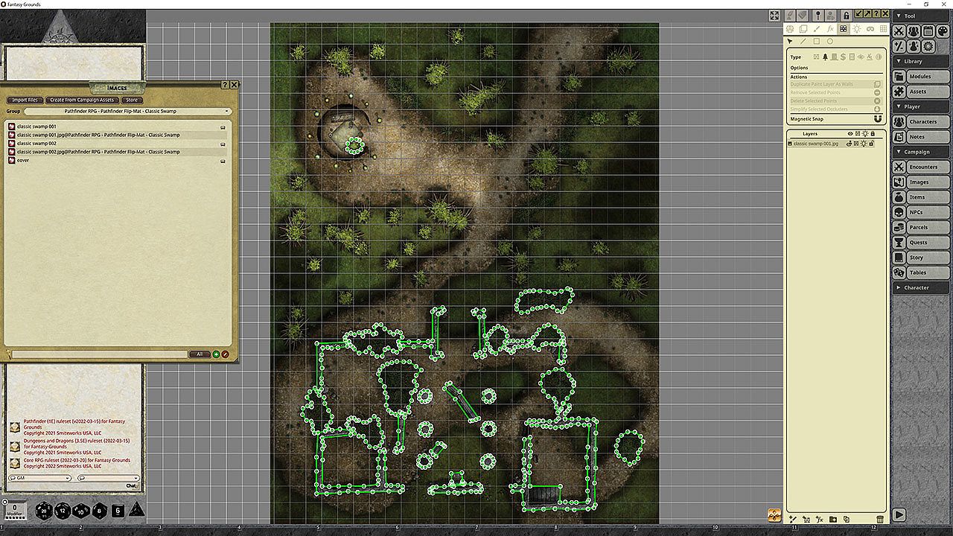Click the Tables dice icon
This screenshot has width=953, height=536.
(x=899, y=272)
